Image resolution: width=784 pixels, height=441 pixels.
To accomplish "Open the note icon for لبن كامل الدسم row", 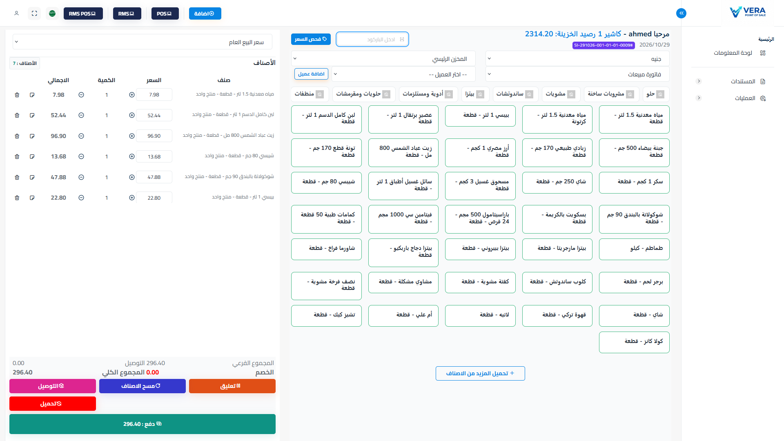I will 32,116.
